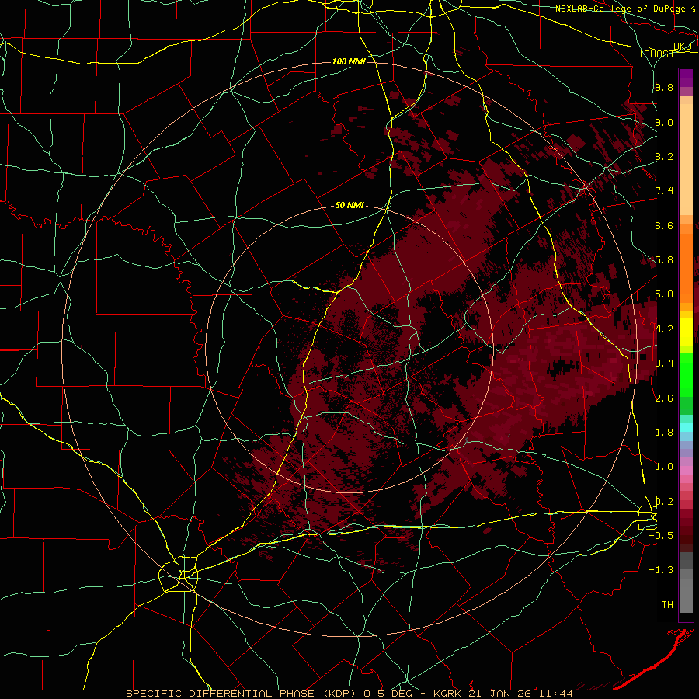Viewport: 699px width, 699px height.
Task: Click the 3.4 scale label
Action: (664, 363)
